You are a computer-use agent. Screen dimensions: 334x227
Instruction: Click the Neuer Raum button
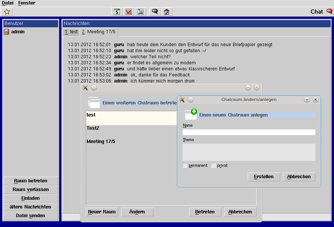[102, 212]
